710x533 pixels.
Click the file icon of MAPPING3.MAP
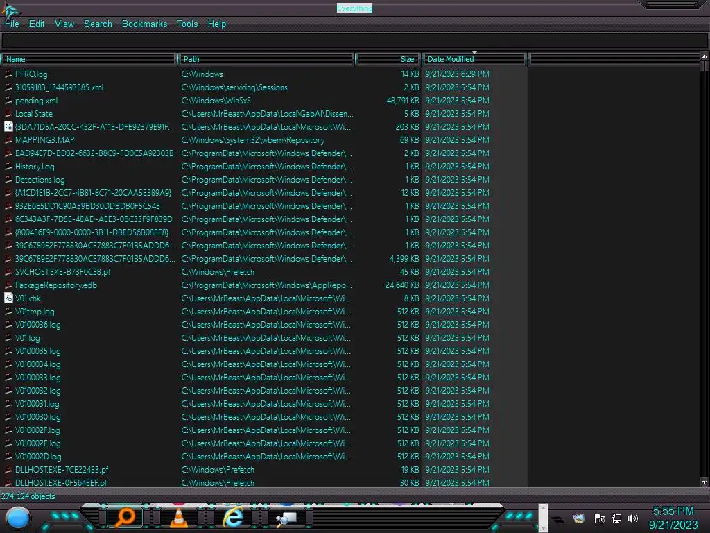tap(8, 140)
